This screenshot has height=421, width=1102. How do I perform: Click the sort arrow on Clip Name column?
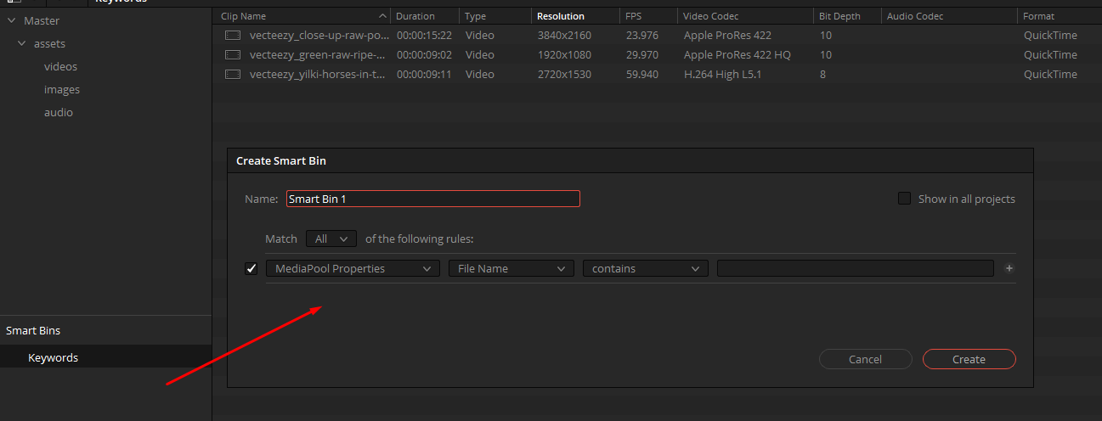[x=381, y=16]
